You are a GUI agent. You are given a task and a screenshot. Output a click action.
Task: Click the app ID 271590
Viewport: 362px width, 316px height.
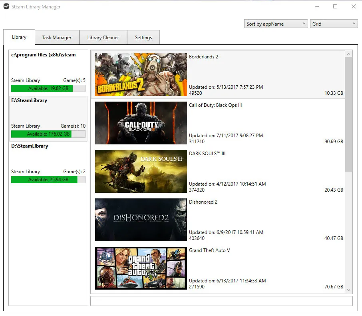(x=197, y=287)
